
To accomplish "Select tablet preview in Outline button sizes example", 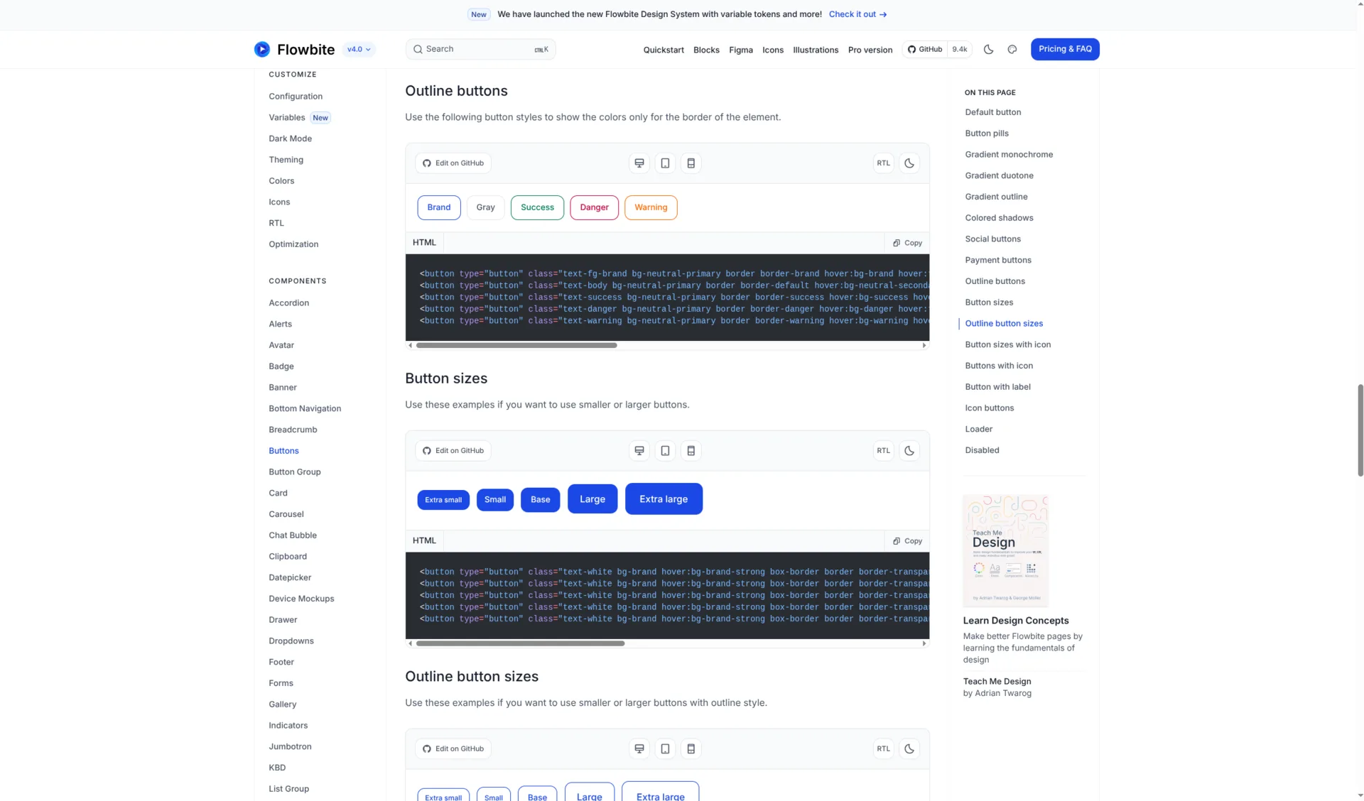I will [x=665, y=749].
